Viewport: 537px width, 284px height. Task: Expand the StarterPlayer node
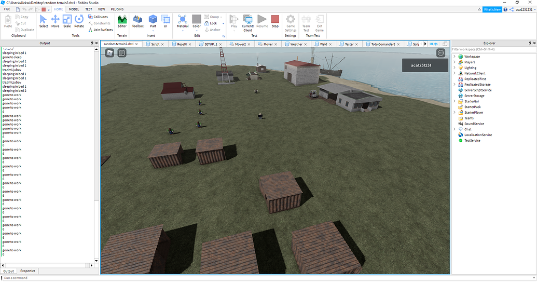[455, 112]
